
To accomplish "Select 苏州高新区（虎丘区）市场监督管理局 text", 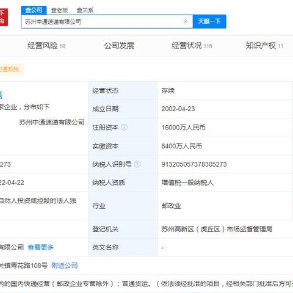I will click(217, 230).
